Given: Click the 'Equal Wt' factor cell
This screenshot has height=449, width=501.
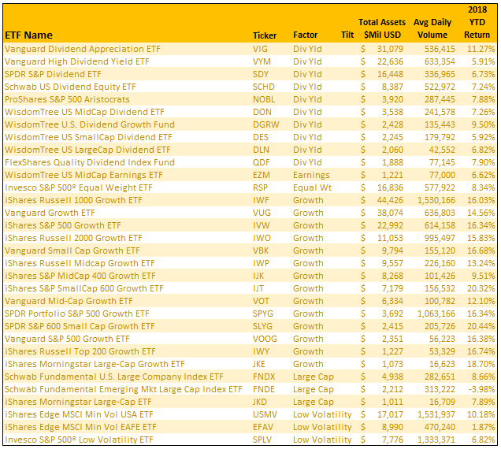Looking at the screenshot, I should point(312,187).
